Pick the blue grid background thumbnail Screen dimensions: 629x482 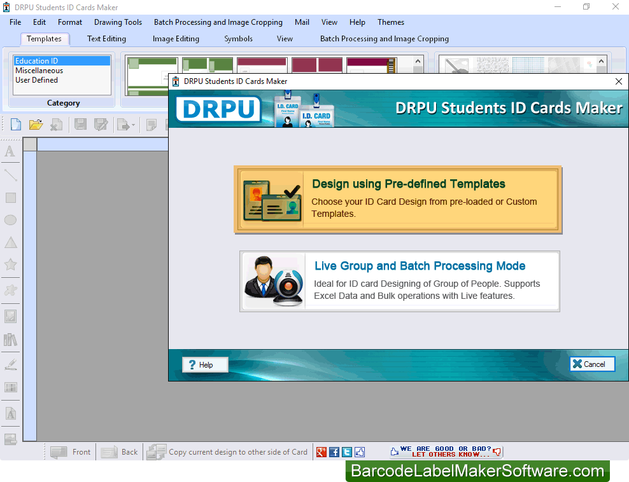coord(528,65)
